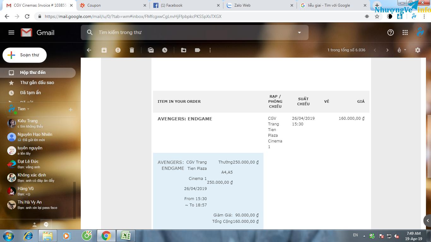Go to the next email arrow

pos(387,50)
